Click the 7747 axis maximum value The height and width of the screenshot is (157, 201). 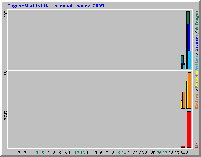click(6, 115)
